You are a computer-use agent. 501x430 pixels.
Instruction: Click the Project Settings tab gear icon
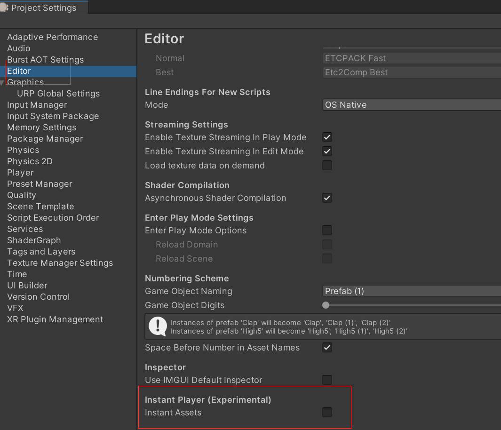click(x=4, y=8)
